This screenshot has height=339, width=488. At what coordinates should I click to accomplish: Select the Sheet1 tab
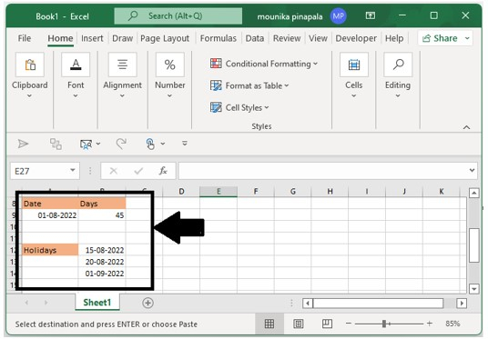[97, 303]
